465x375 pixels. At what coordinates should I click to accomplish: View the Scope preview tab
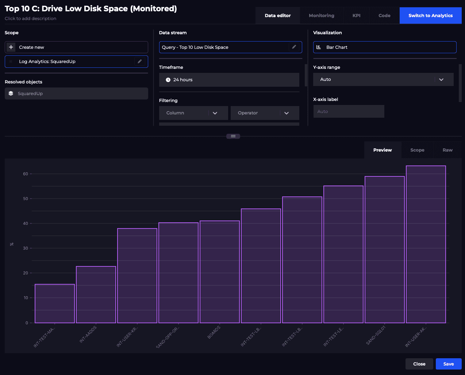[417, 150]
